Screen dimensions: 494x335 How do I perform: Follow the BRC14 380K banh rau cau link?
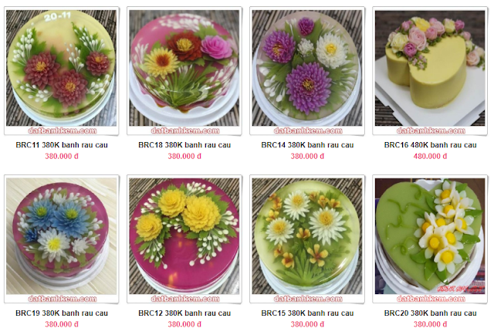tap(307, 145)
